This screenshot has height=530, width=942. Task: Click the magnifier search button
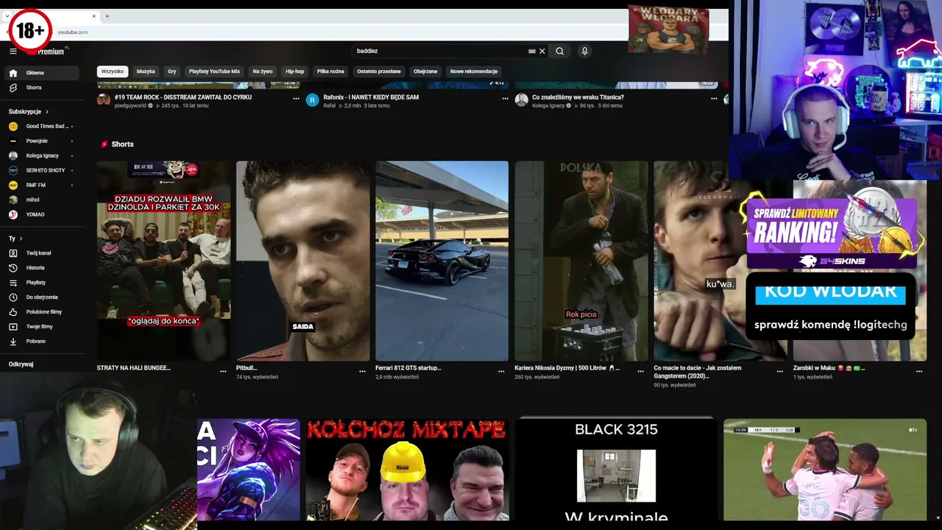(x=560, y=52)
